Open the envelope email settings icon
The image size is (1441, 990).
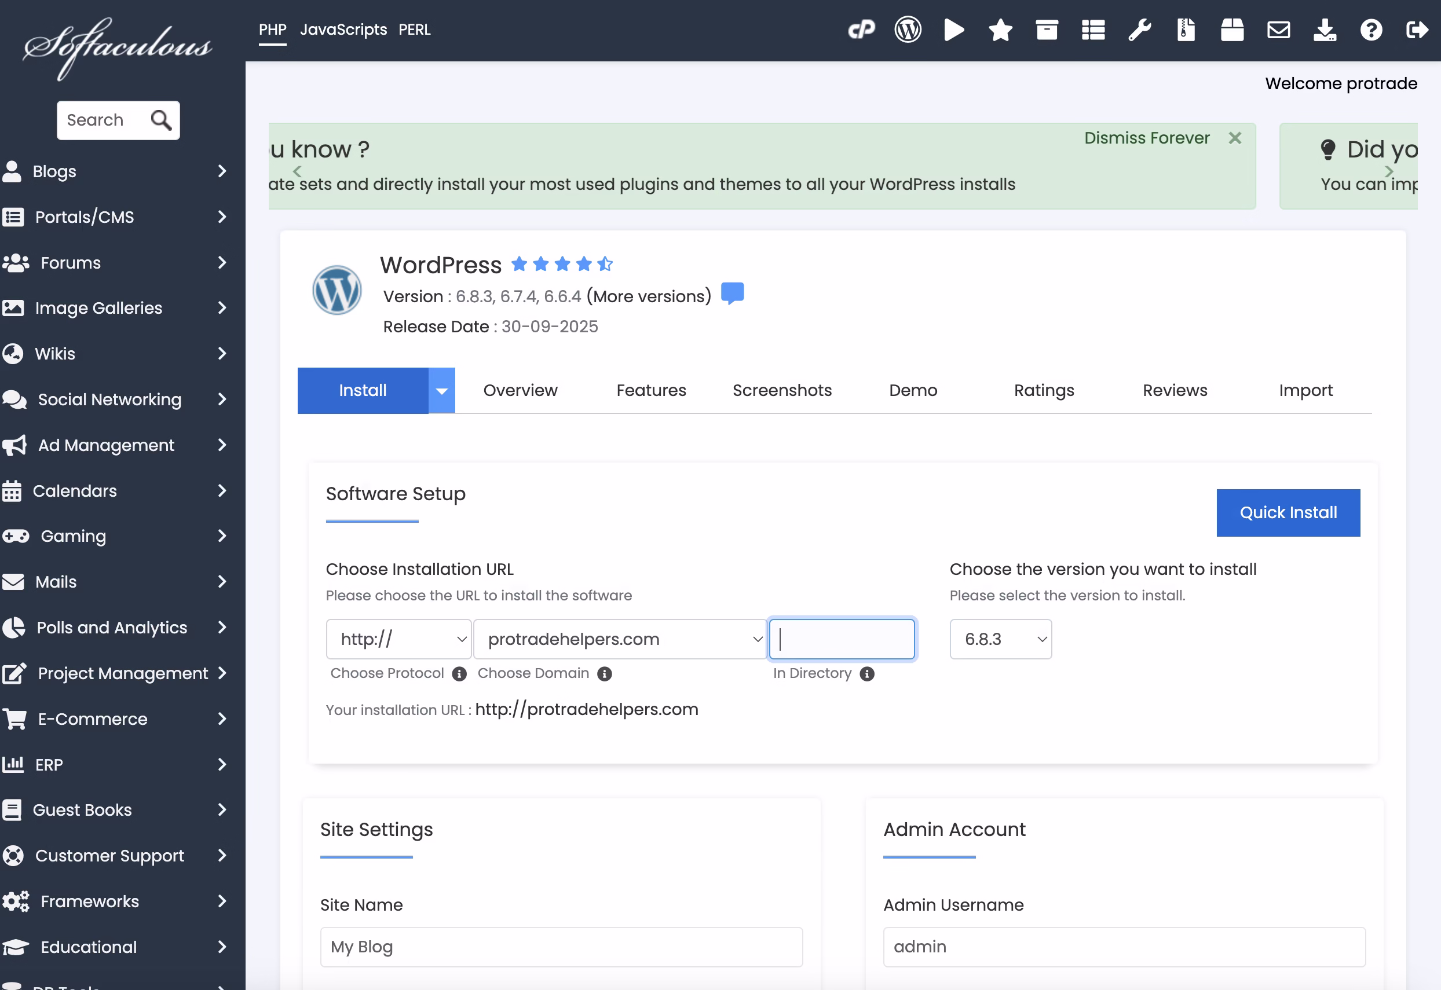[1278, 30]
